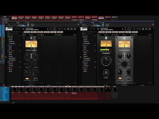Collapse Mastering category in left plugin library
Screen dimensions: 159x119
click(x=20, y=62)
